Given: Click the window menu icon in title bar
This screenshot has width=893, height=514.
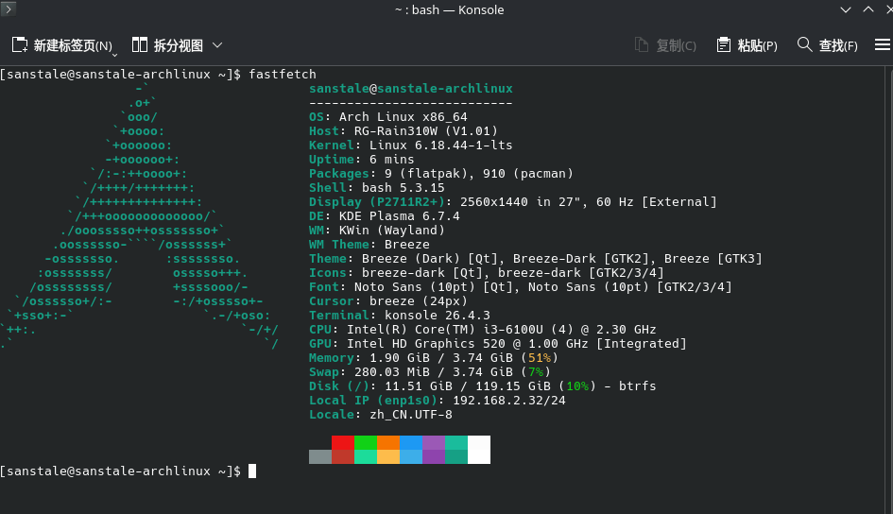Looking at the screenshot, I should [8, 9].
